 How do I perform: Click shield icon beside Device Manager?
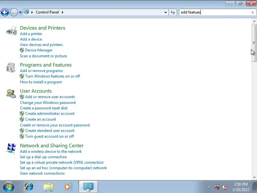coord(22,50)
